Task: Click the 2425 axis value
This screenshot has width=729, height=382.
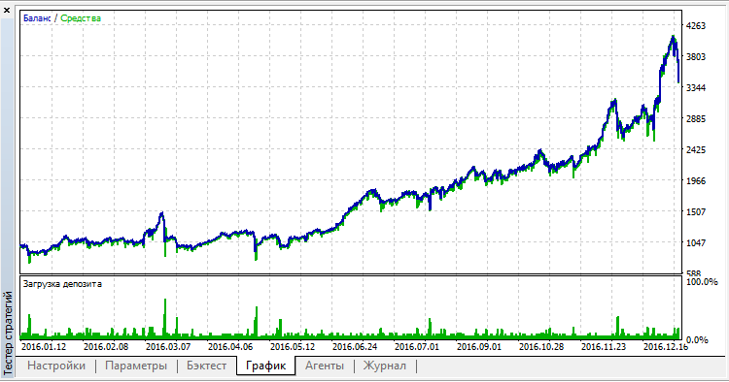Action: point(696,150)
